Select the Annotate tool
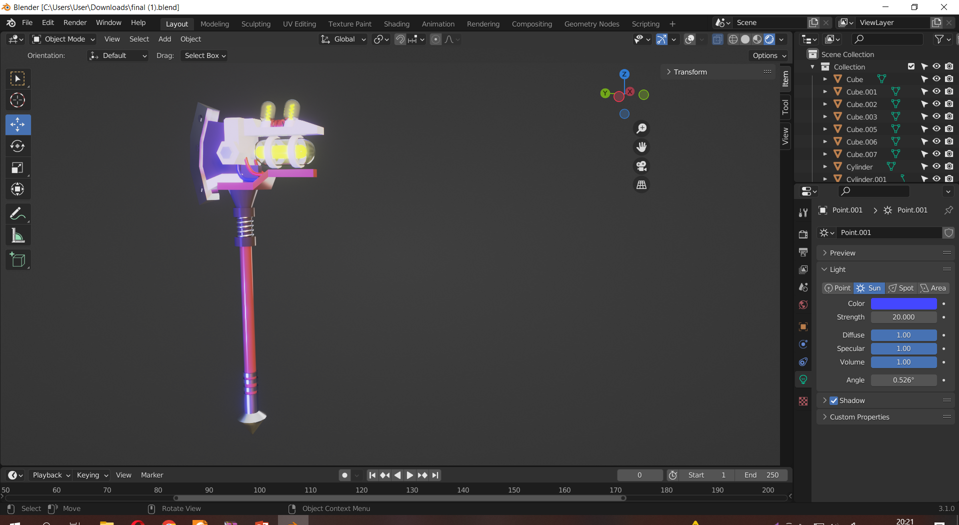 18,214
